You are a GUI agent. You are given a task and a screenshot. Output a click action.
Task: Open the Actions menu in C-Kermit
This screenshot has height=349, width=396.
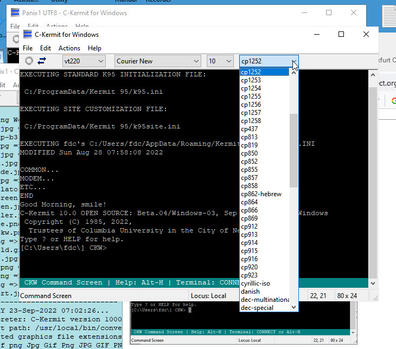(69, 48)
